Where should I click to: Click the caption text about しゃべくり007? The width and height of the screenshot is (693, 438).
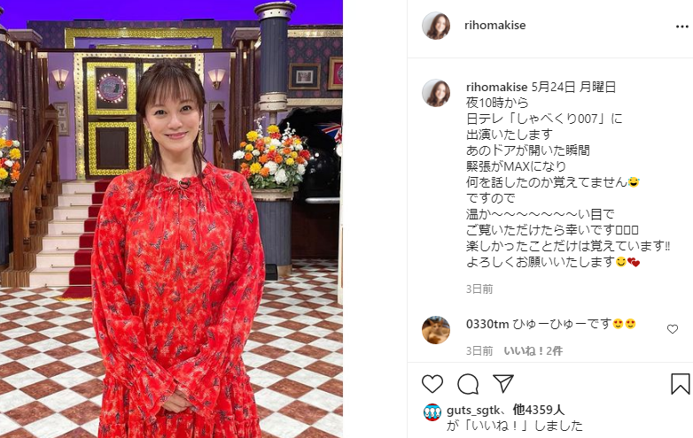(544, 119)
